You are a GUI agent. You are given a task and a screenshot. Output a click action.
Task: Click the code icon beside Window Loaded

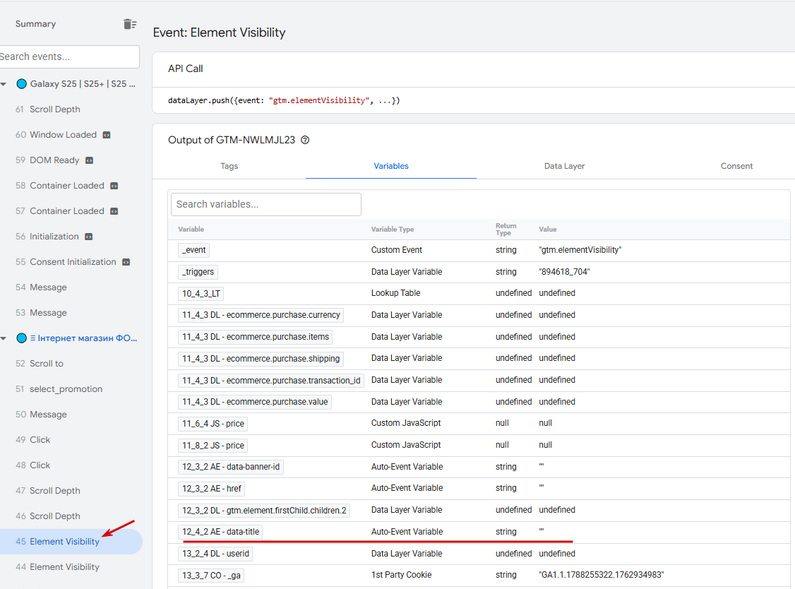107,135
